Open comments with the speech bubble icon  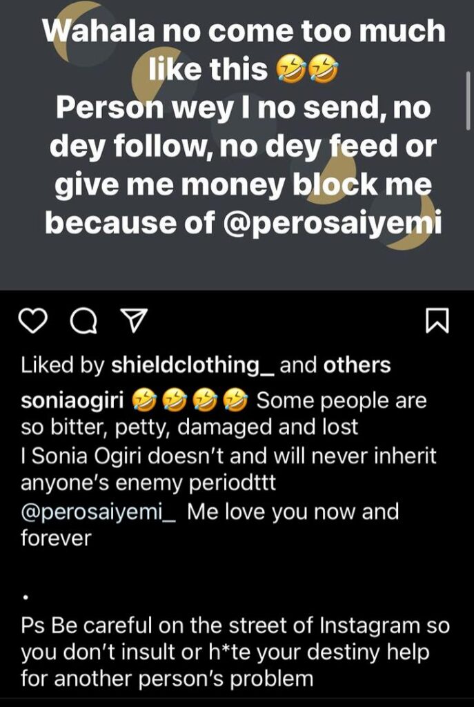point(83,321)
